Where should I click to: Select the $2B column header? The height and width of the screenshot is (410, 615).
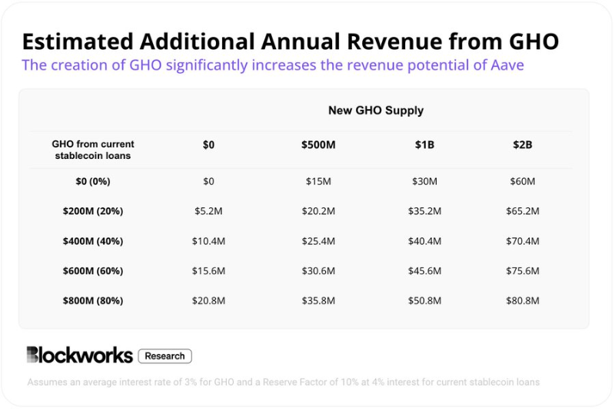point(522,144)
